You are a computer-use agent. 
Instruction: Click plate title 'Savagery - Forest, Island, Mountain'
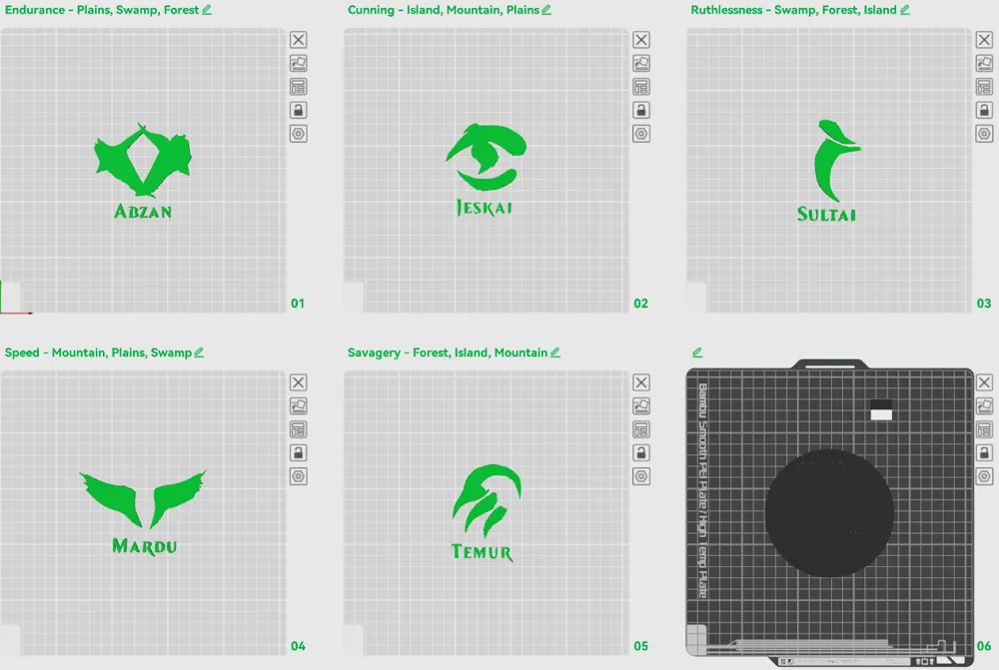click(448, 352)
